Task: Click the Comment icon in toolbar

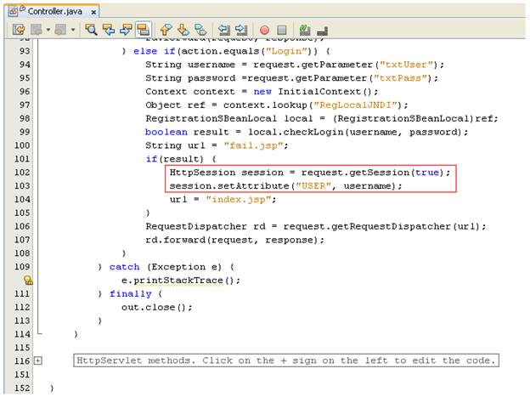Action: click(x=305, y=30)
